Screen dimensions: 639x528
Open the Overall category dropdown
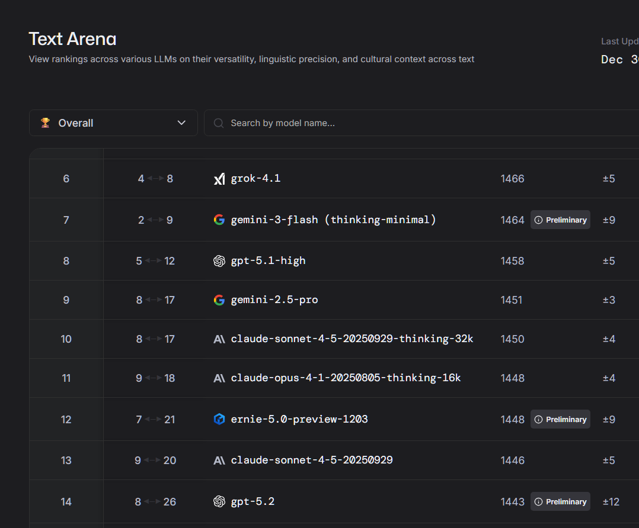tap(113, 123)
